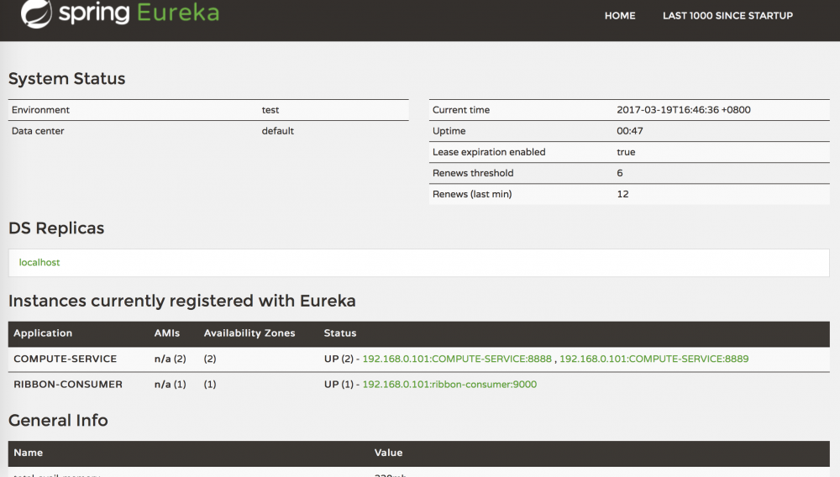This screenshot has height=477, width=840.
Task: Click the Value column header
Action: 388,453
